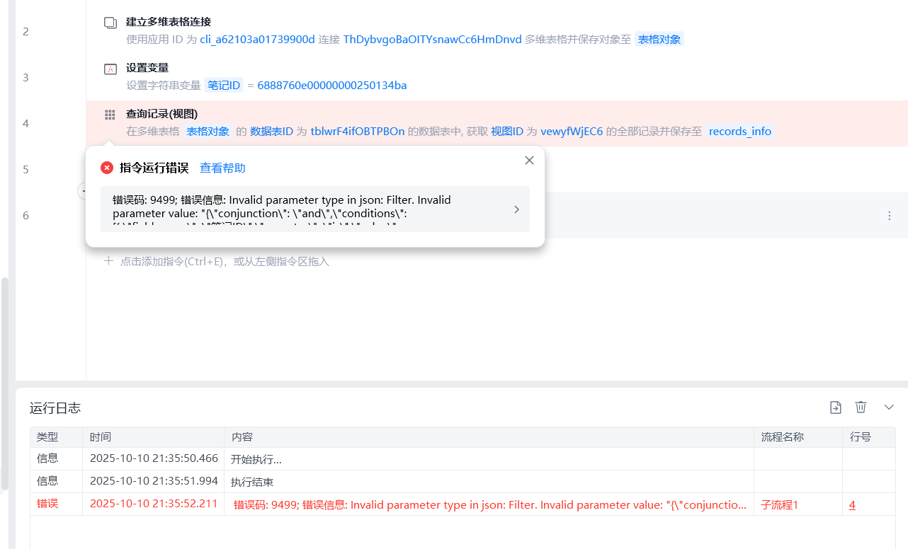The image size is (908, 549).
Task: Open the three-dot menu on row 6
Action: [890, 216]
